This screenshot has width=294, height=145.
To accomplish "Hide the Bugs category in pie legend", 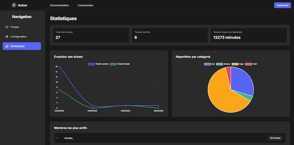I will tap(238, 64).
